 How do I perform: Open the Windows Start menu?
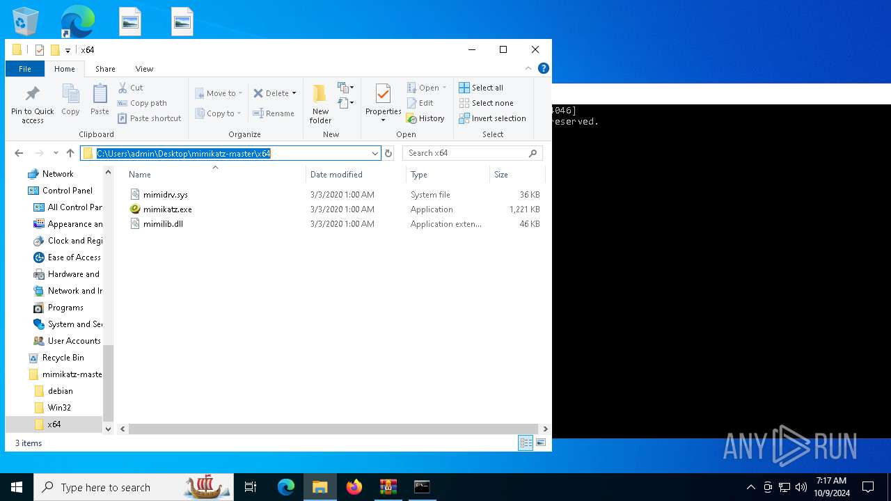coord(17,487)
